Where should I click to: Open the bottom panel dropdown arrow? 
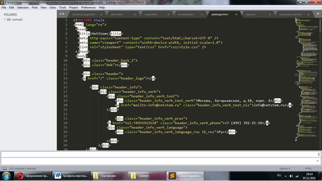coord(318,161)
